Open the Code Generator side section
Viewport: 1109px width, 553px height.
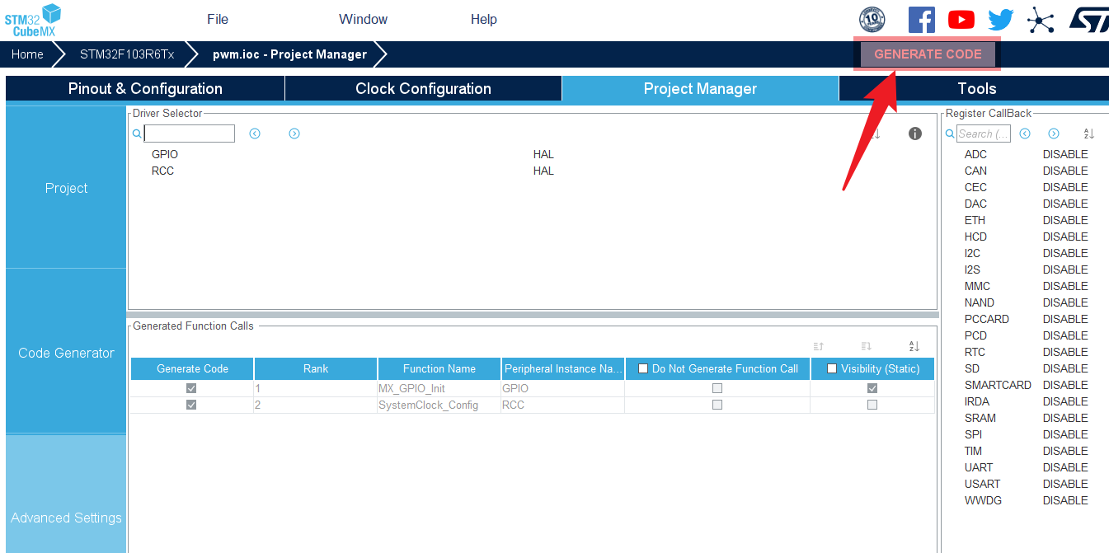pyautogui.click(x=66, y=353)
